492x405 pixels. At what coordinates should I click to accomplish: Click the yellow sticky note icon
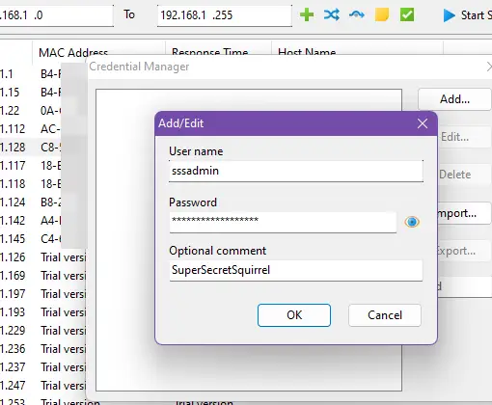tap(382, 14)
